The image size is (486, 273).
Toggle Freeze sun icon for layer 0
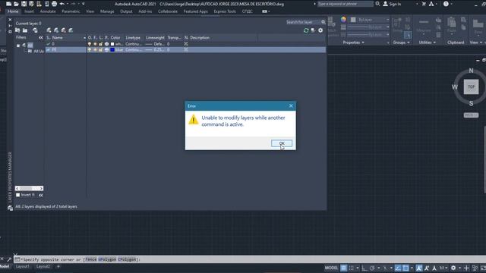tap(95, 44)
